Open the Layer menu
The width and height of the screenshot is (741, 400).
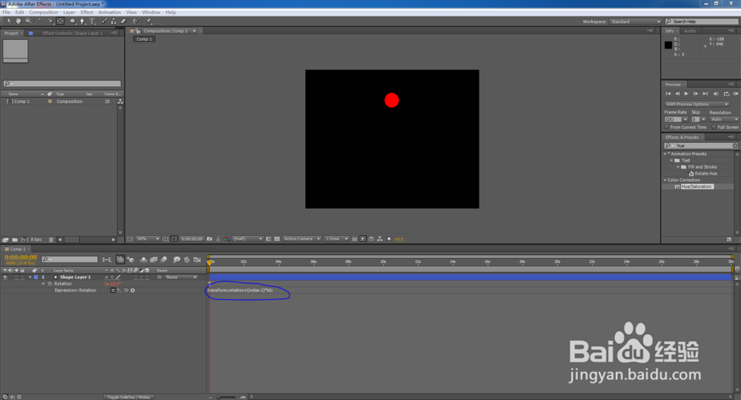69,13
